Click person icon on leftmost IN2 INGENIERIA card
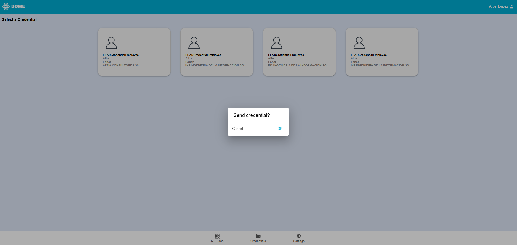Viewport: 517px width, 245px height. (x=194, y=43)
